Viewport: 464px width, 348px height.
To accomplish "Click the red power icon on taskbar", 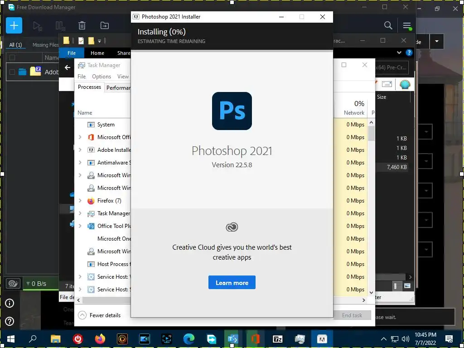I will click(78, 339).
